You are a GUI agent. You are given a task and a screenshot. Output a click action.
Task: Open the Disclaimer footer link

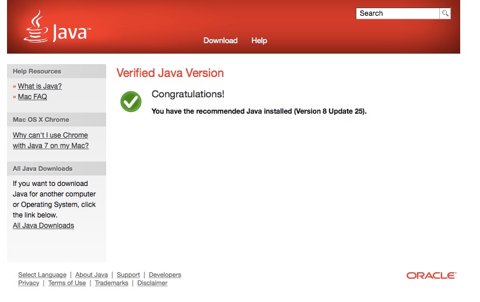[x=152, y=283]
